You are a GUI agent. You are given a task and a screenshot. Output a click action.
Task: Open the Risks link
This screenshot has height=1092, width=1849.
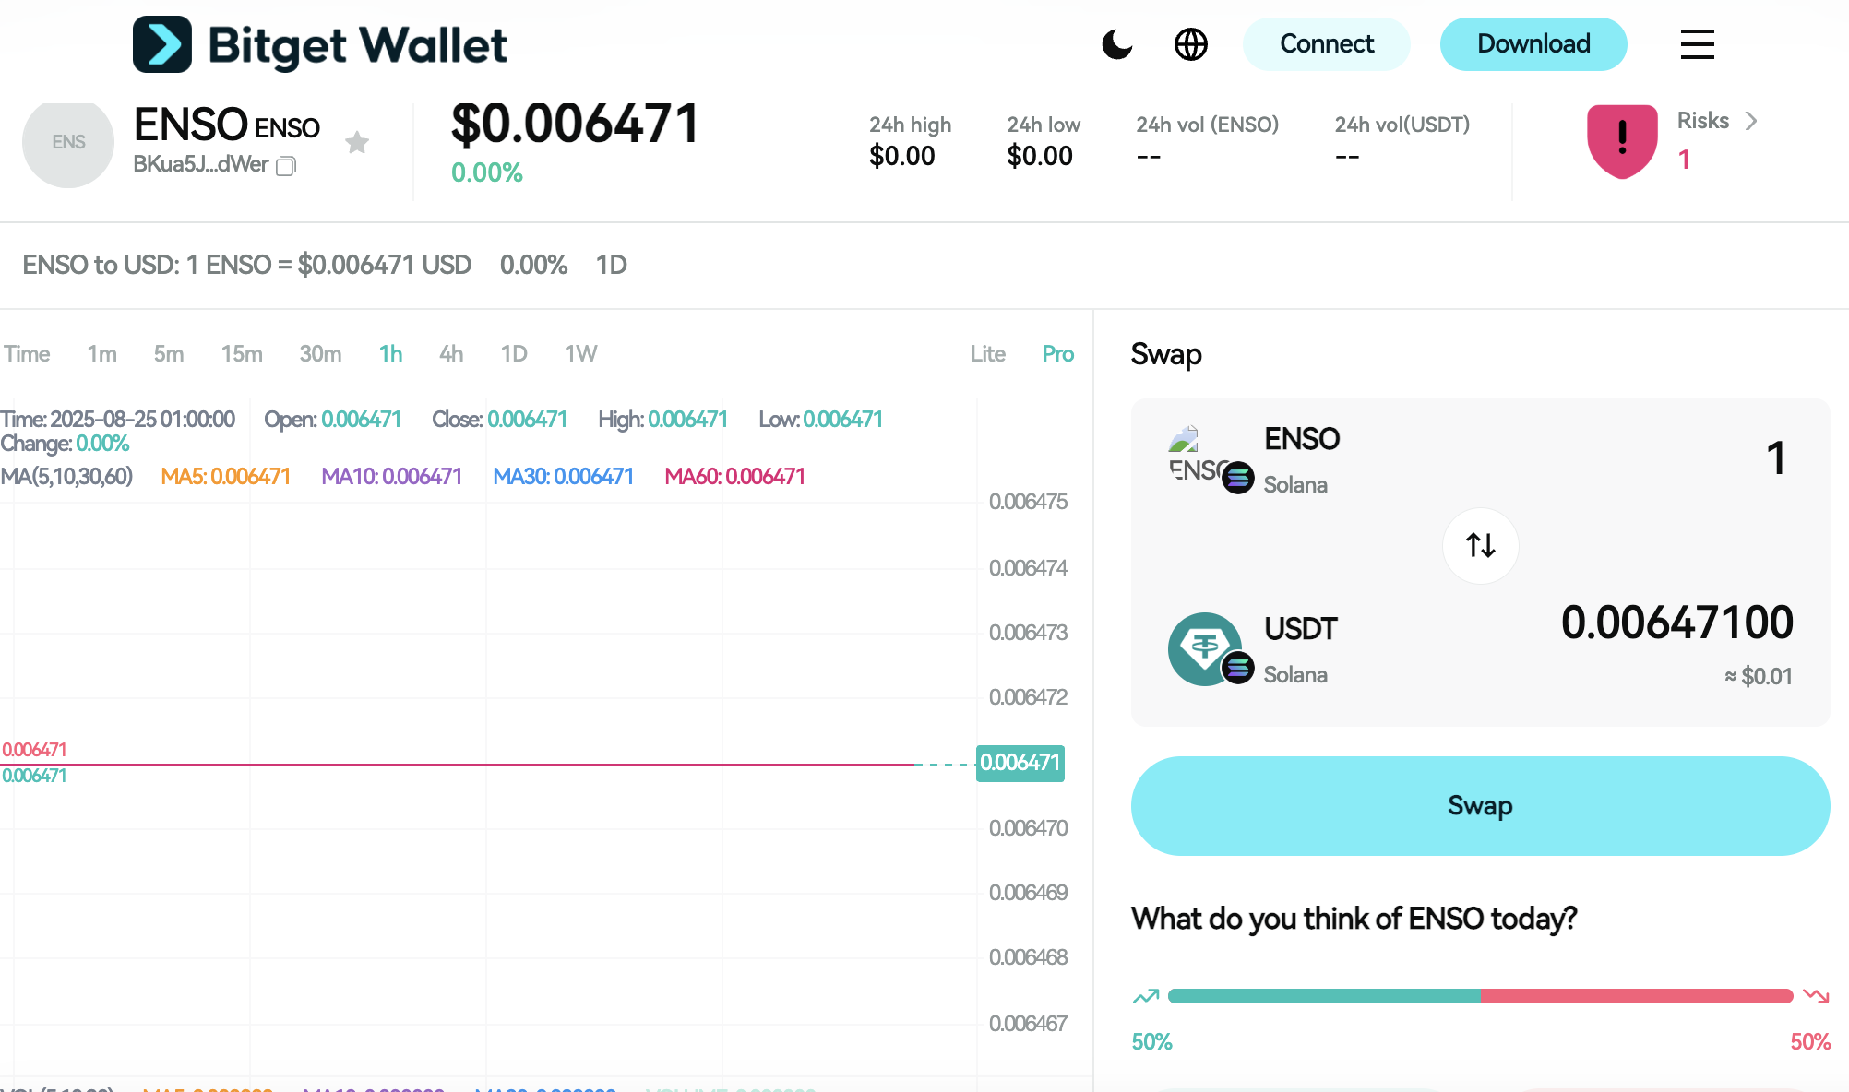tap(1703, 121)
